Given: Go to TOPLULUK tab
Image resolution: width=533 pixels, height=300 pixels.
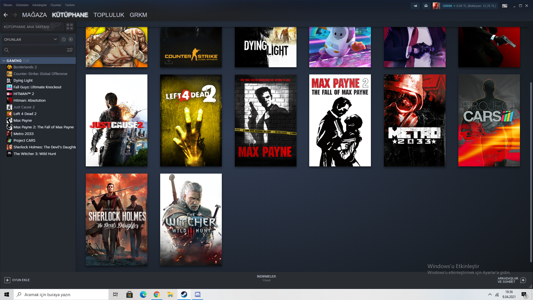Looking at the screenshot, I should (x=109, y=15).
